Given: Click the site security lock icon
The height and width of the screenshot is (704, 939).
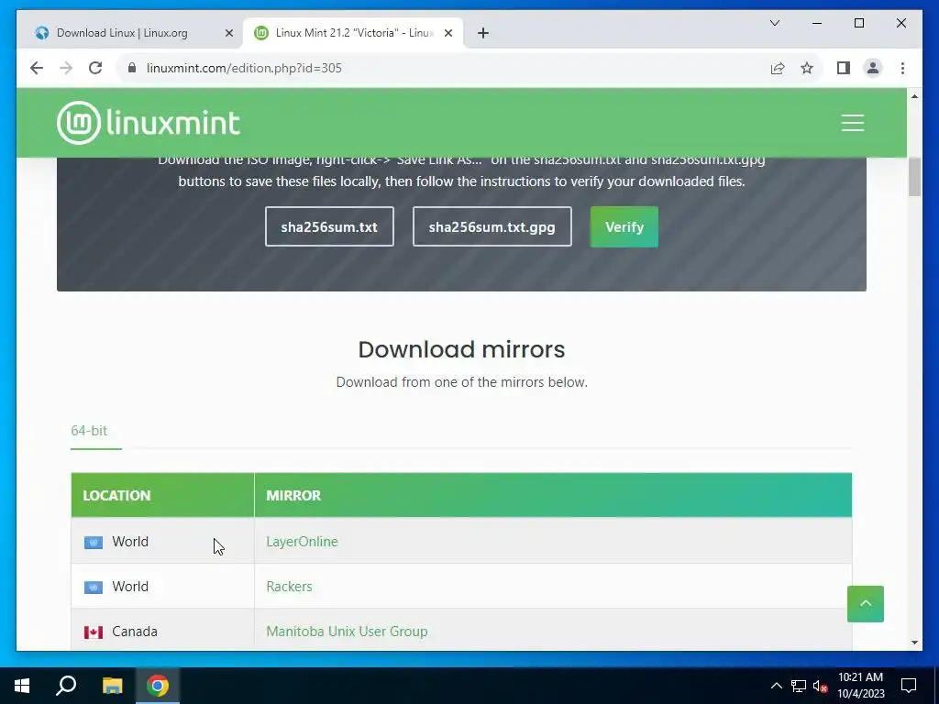Looking at the screenshot, I should coord(132,68).
